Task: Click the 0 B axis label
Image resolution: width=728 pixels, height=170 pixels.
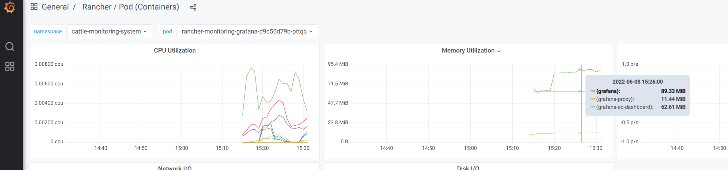Action: coord(344,142)
